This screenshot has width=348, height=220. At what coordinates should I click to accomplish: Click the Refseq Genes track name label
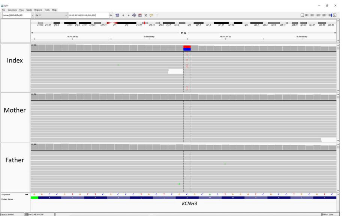click(7, 199)
